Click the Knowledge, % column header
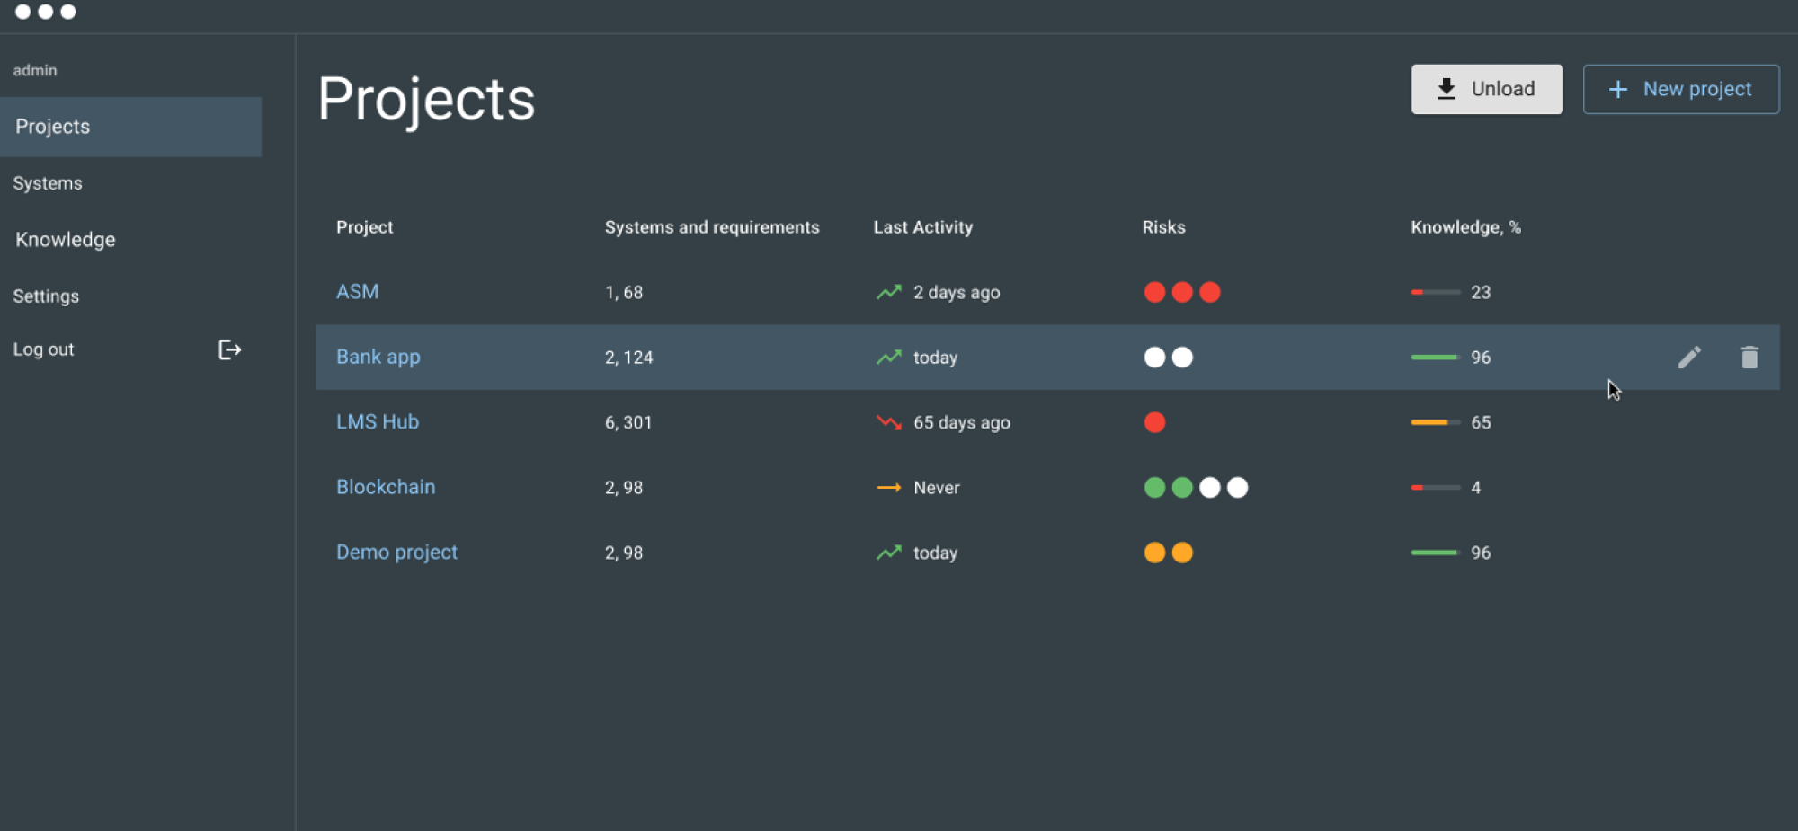This screenshot has width=1798, height=831. (x=1464, y=227)
